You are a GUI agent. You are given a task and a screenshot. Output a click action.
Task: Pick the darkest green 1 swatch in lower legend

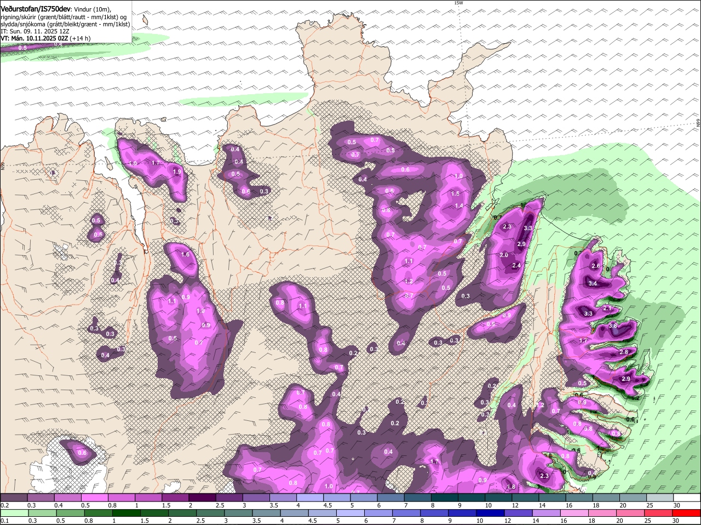coord(127,513)
